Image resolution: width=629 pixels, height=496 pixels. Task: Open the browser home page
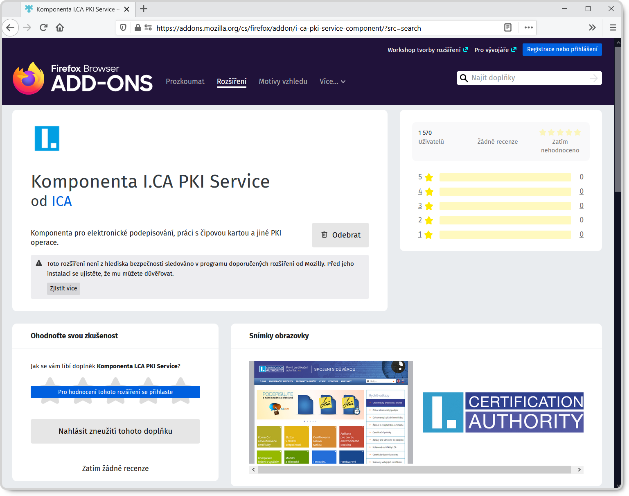(x=60, y=28)
